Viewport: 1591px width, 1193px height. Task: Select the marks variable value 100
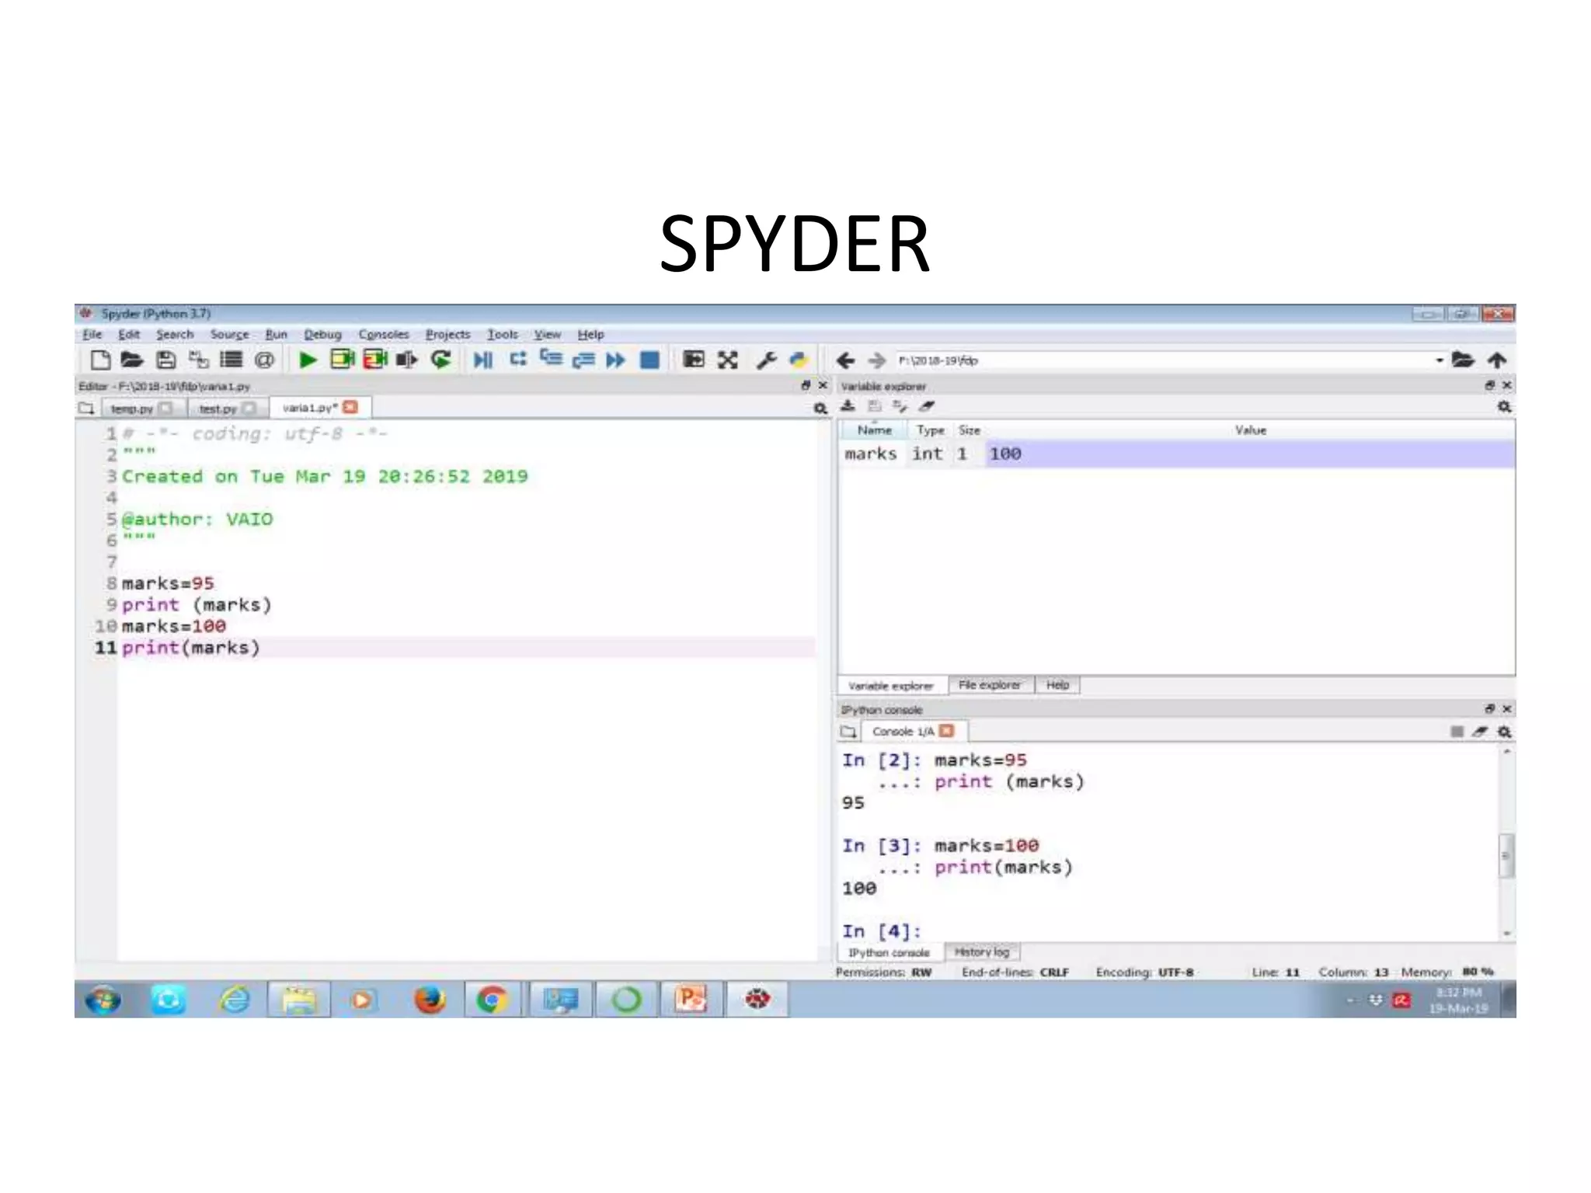(1249, 454)
